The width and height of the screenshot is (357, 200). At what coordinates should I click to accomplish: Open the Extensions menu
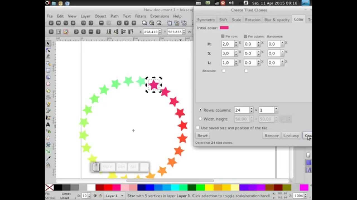160,16
